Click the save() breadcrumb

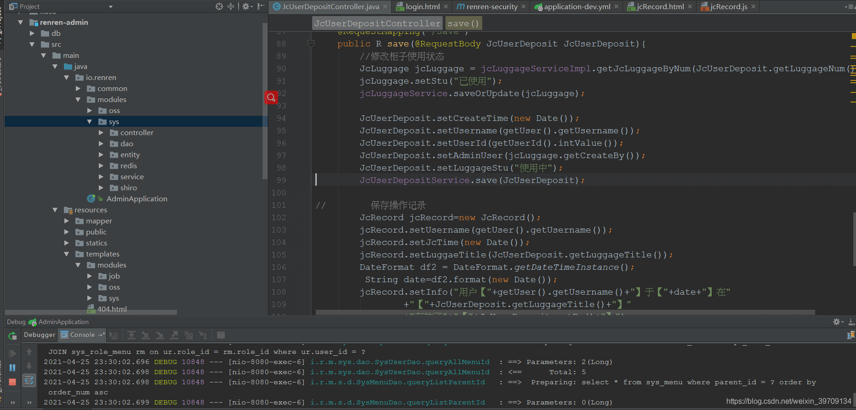tap(463, 23)
